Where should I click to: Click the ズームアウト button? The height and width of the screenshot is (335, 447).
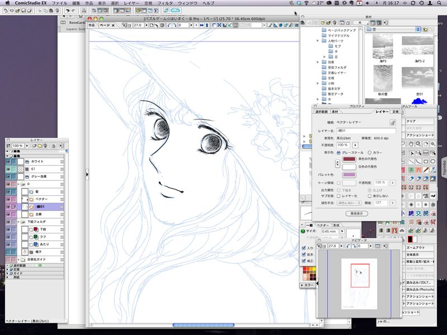(x=420, y=248)
